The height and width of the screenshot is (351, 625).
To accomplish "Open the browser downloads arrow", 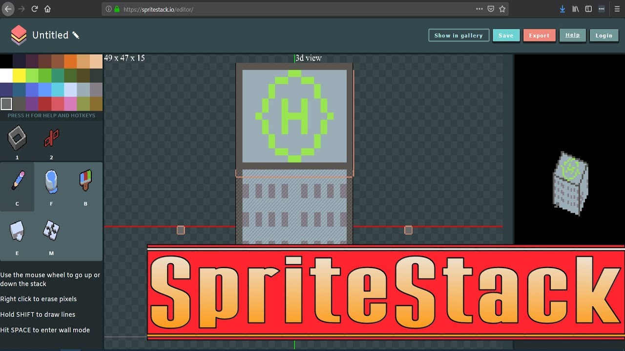I will [x=562, y=9].
